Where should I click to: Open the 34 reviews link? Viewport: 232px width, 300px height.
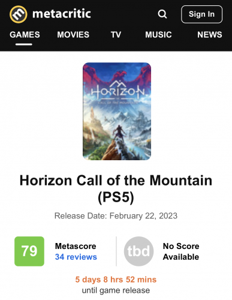pyautogui.click(x=76, y=257)
